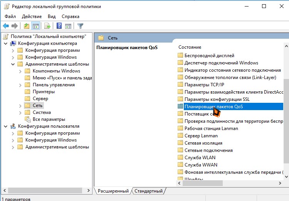Expand user 'Административные шаблоны' node
289x201 pixels.
pos(13,147)
